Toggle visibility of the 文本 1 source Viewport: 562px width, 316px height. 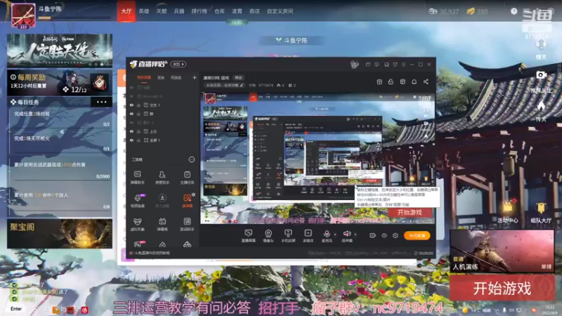pos(131,105)
